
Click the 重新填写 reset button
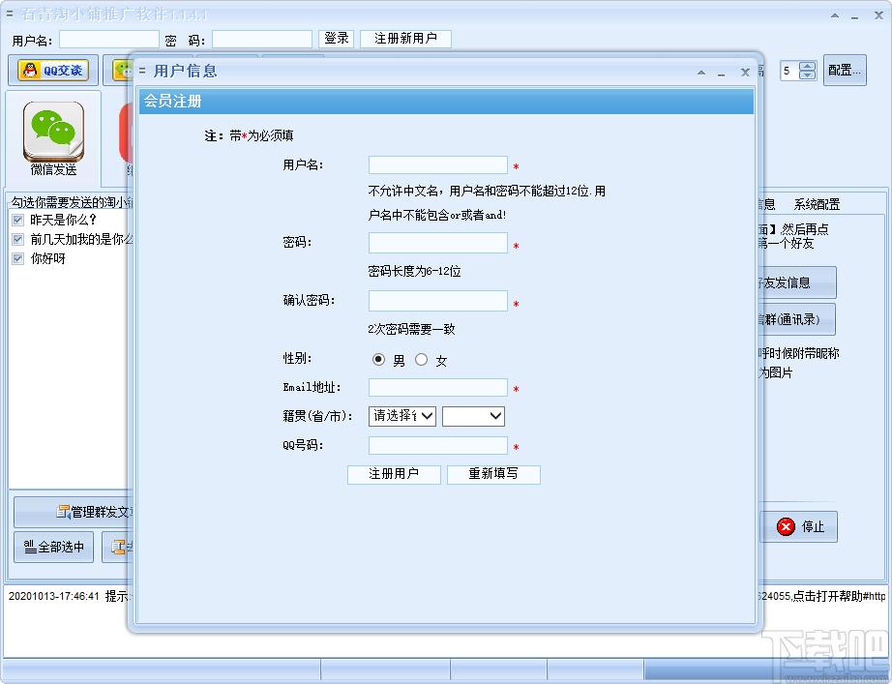[x=493, y=474]
